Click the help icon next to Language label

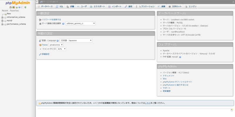(x=58, y=40)
